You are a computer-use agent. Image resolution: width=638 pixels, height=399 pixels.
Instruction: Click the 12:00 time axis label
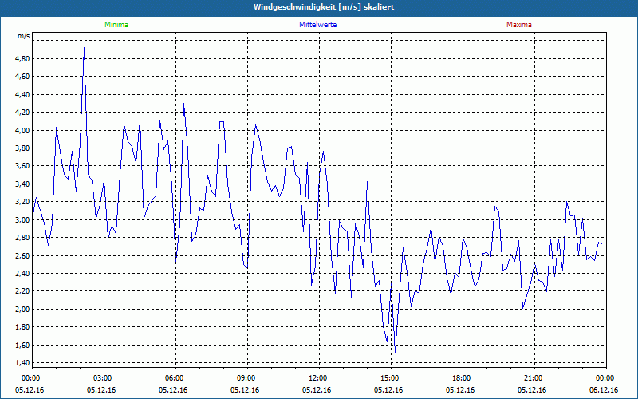[320, 378]
